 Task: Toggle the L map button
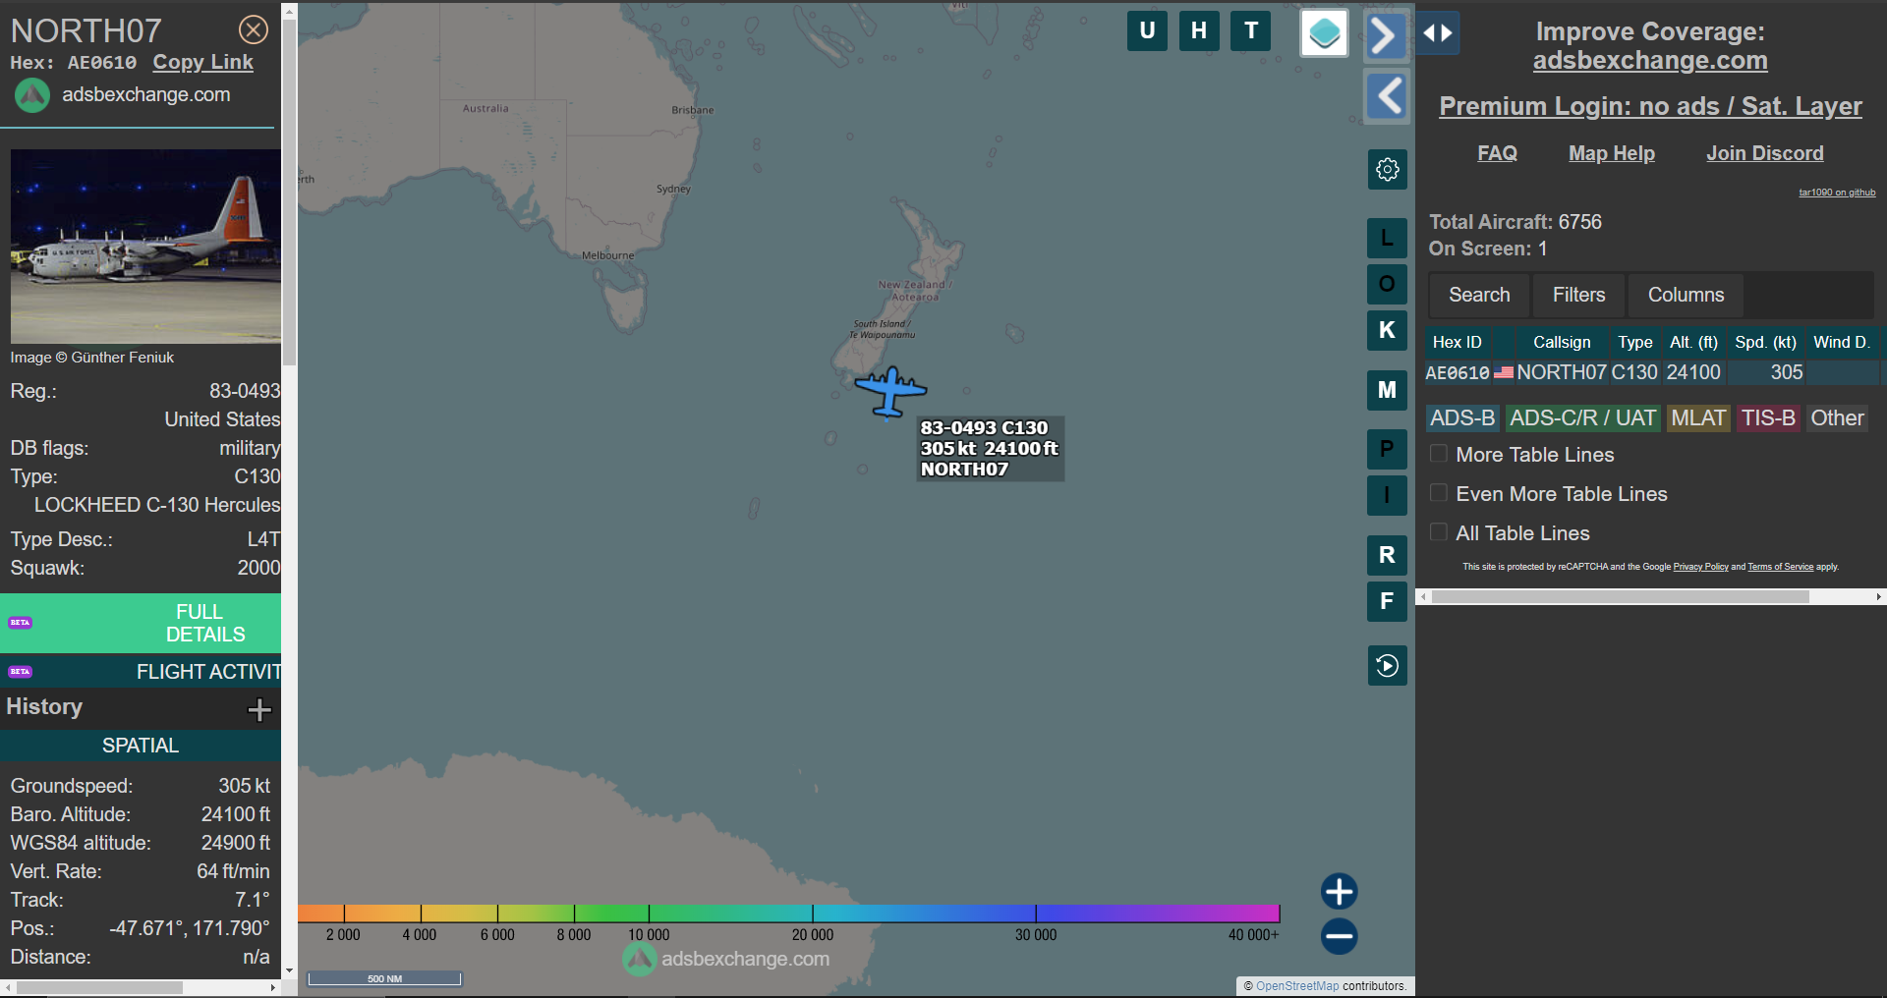pos(1388,238)
